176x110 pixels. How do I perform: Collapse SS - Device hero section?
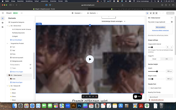(x=7, y=26)
